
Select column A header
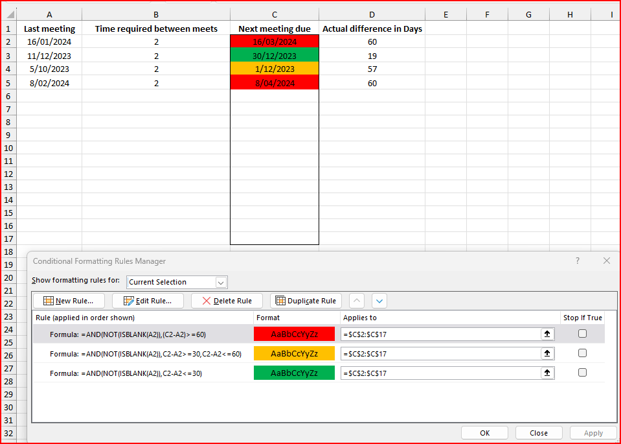(49, 15)
